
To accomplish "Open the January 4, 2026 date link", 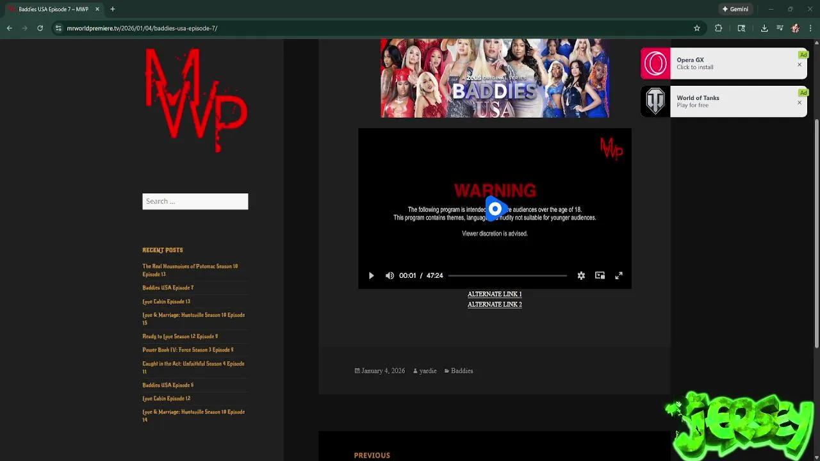I will point(383,371).
